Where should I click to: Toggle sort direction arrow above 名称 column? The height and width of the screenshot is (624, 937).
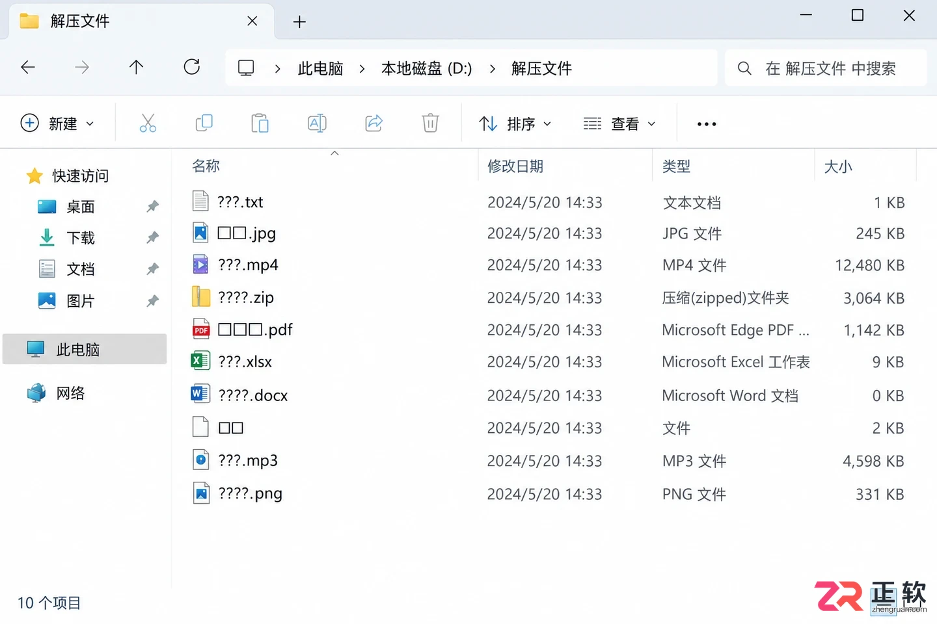[x=334, y=153]
